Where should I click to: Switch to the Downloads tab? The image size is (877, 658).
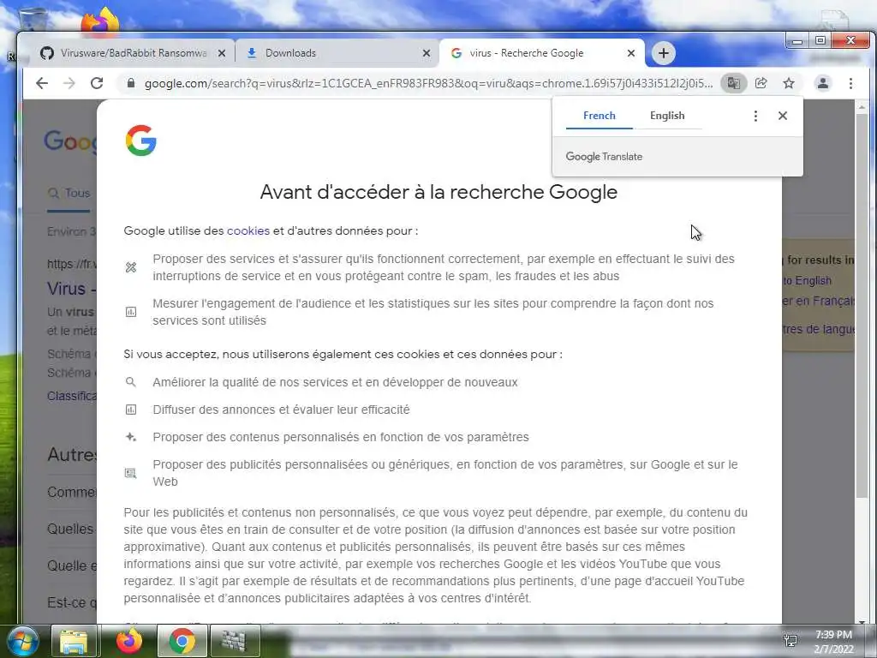click(x=336, y=53)
